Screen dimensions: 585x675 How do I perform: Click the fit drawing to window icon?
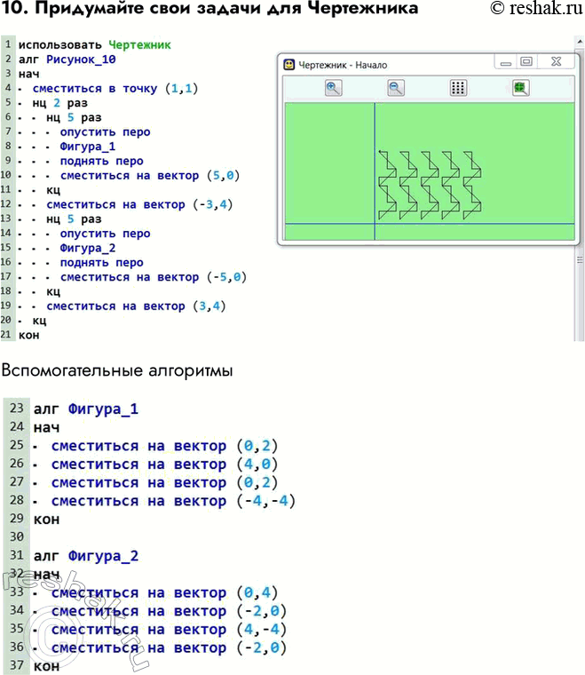click(520, 87)
